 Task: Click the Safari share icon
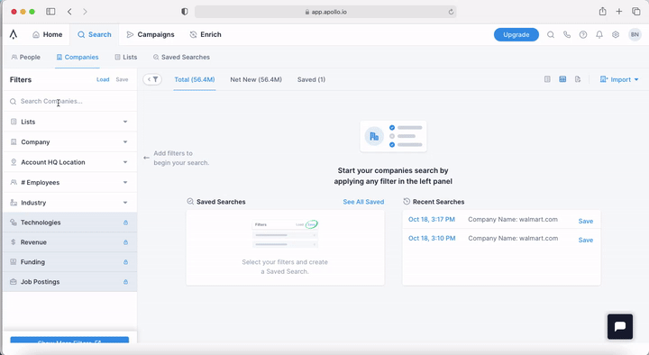click(602, 12)
